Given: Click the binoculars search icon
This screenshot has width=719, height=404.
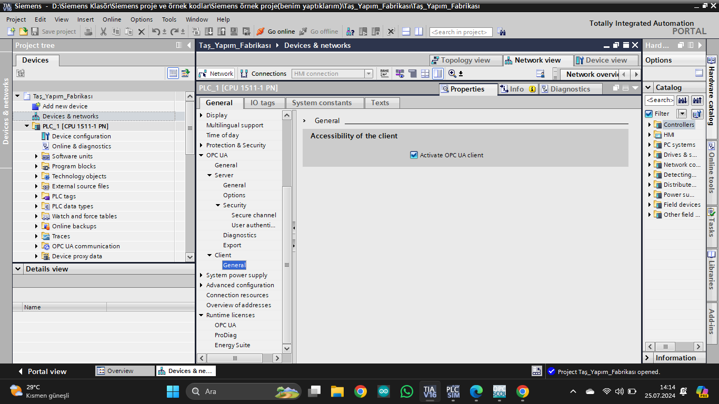Looking at the screenshot, I should click(501, 32).
